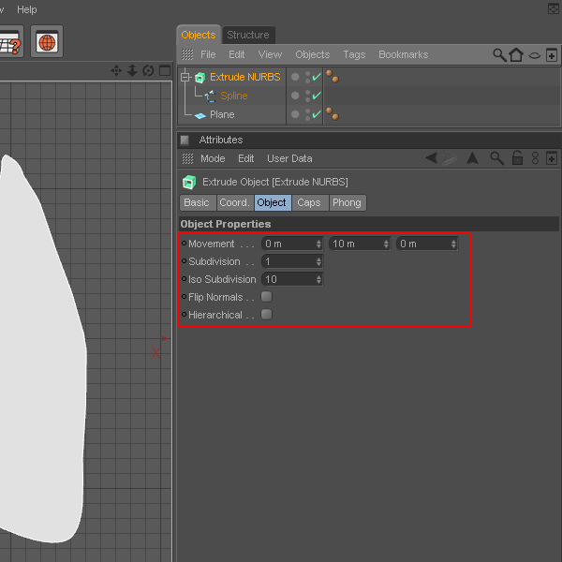
Task: Click the Attributes panel header square icon
Action: (185, 140)
